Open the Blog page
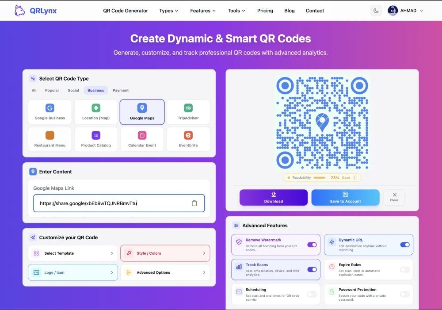 click(290, 11)
